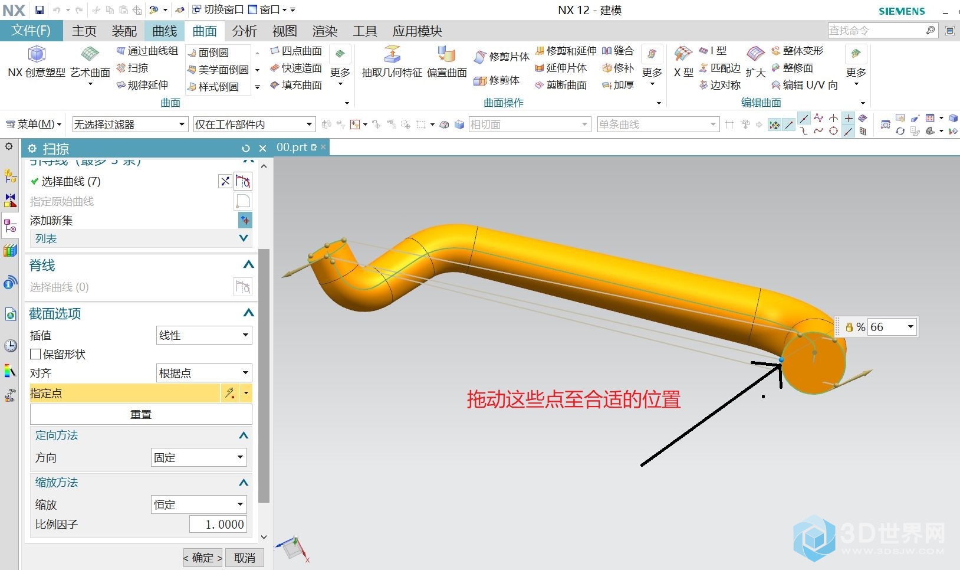960x570 pixels.
Task: Click 重置 button
Action: 141,414
